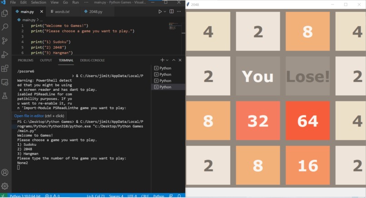Viewport: 366px width, 198px height.
Task: Open errors and warnings count in status bar
Action: (52, 196)
